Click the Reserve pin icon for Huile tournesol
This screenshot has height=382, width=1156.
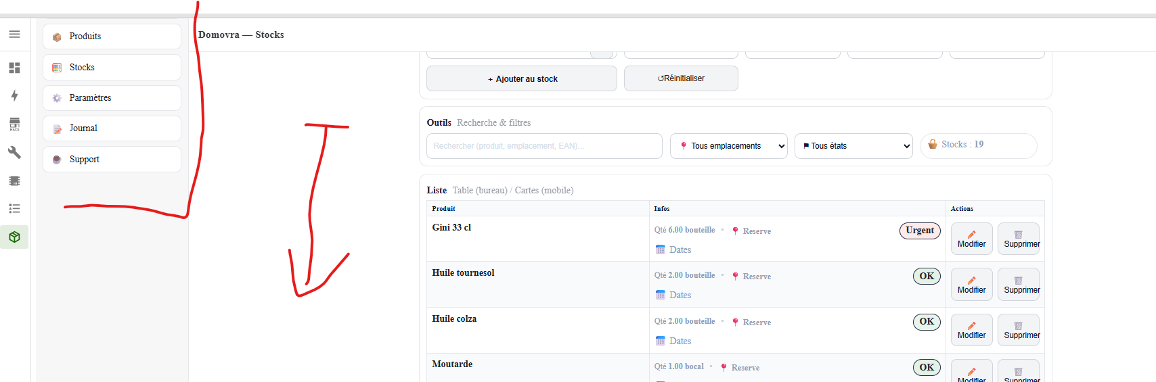click(735, 277)
